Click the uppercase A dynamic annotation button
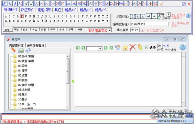This screenshot has width=194, height=124. tap(138, 16)
